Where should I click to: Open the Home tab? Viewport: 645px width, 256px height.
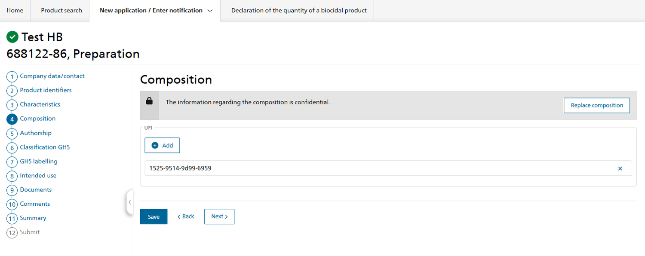tap(15, 11)
